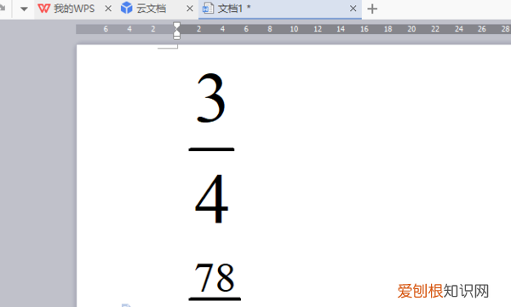Click the blue cube cloud document icon
Viewport: 511px width, 307px height.
point(126,8)
